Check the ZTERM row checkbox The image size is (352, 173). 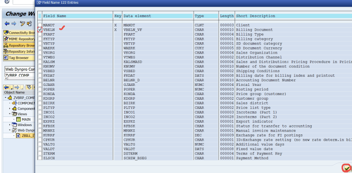point(40,153)
